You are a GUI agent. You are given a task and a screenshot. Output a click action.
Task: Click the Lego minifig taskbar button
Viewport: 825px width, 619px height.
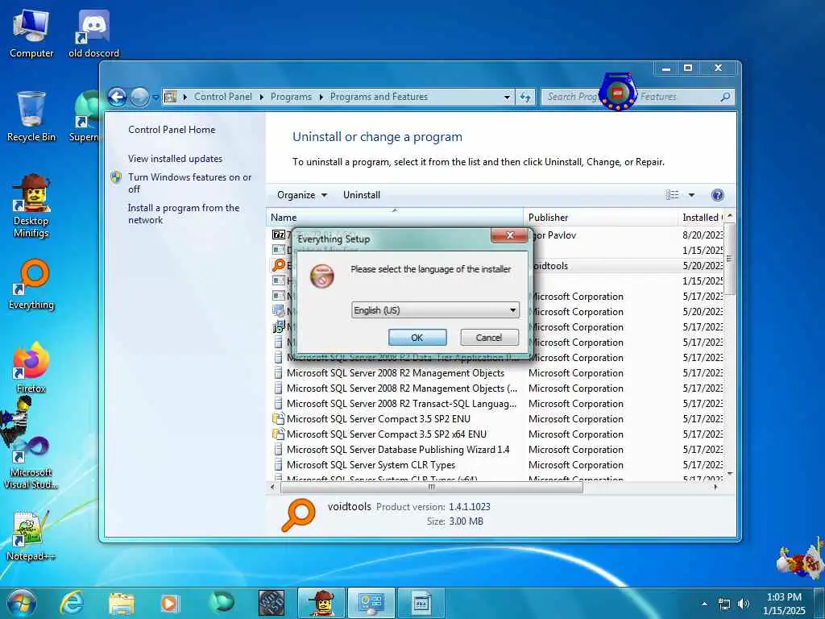[321, 603]
